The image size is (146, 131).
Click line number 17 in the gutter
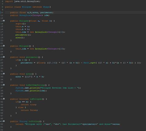click(x=2, y=32)
